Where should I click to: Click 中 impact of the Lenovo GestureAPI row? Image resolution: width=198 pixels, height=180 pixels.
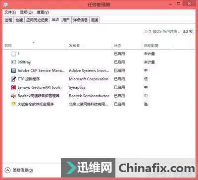[x=146, y=87]
